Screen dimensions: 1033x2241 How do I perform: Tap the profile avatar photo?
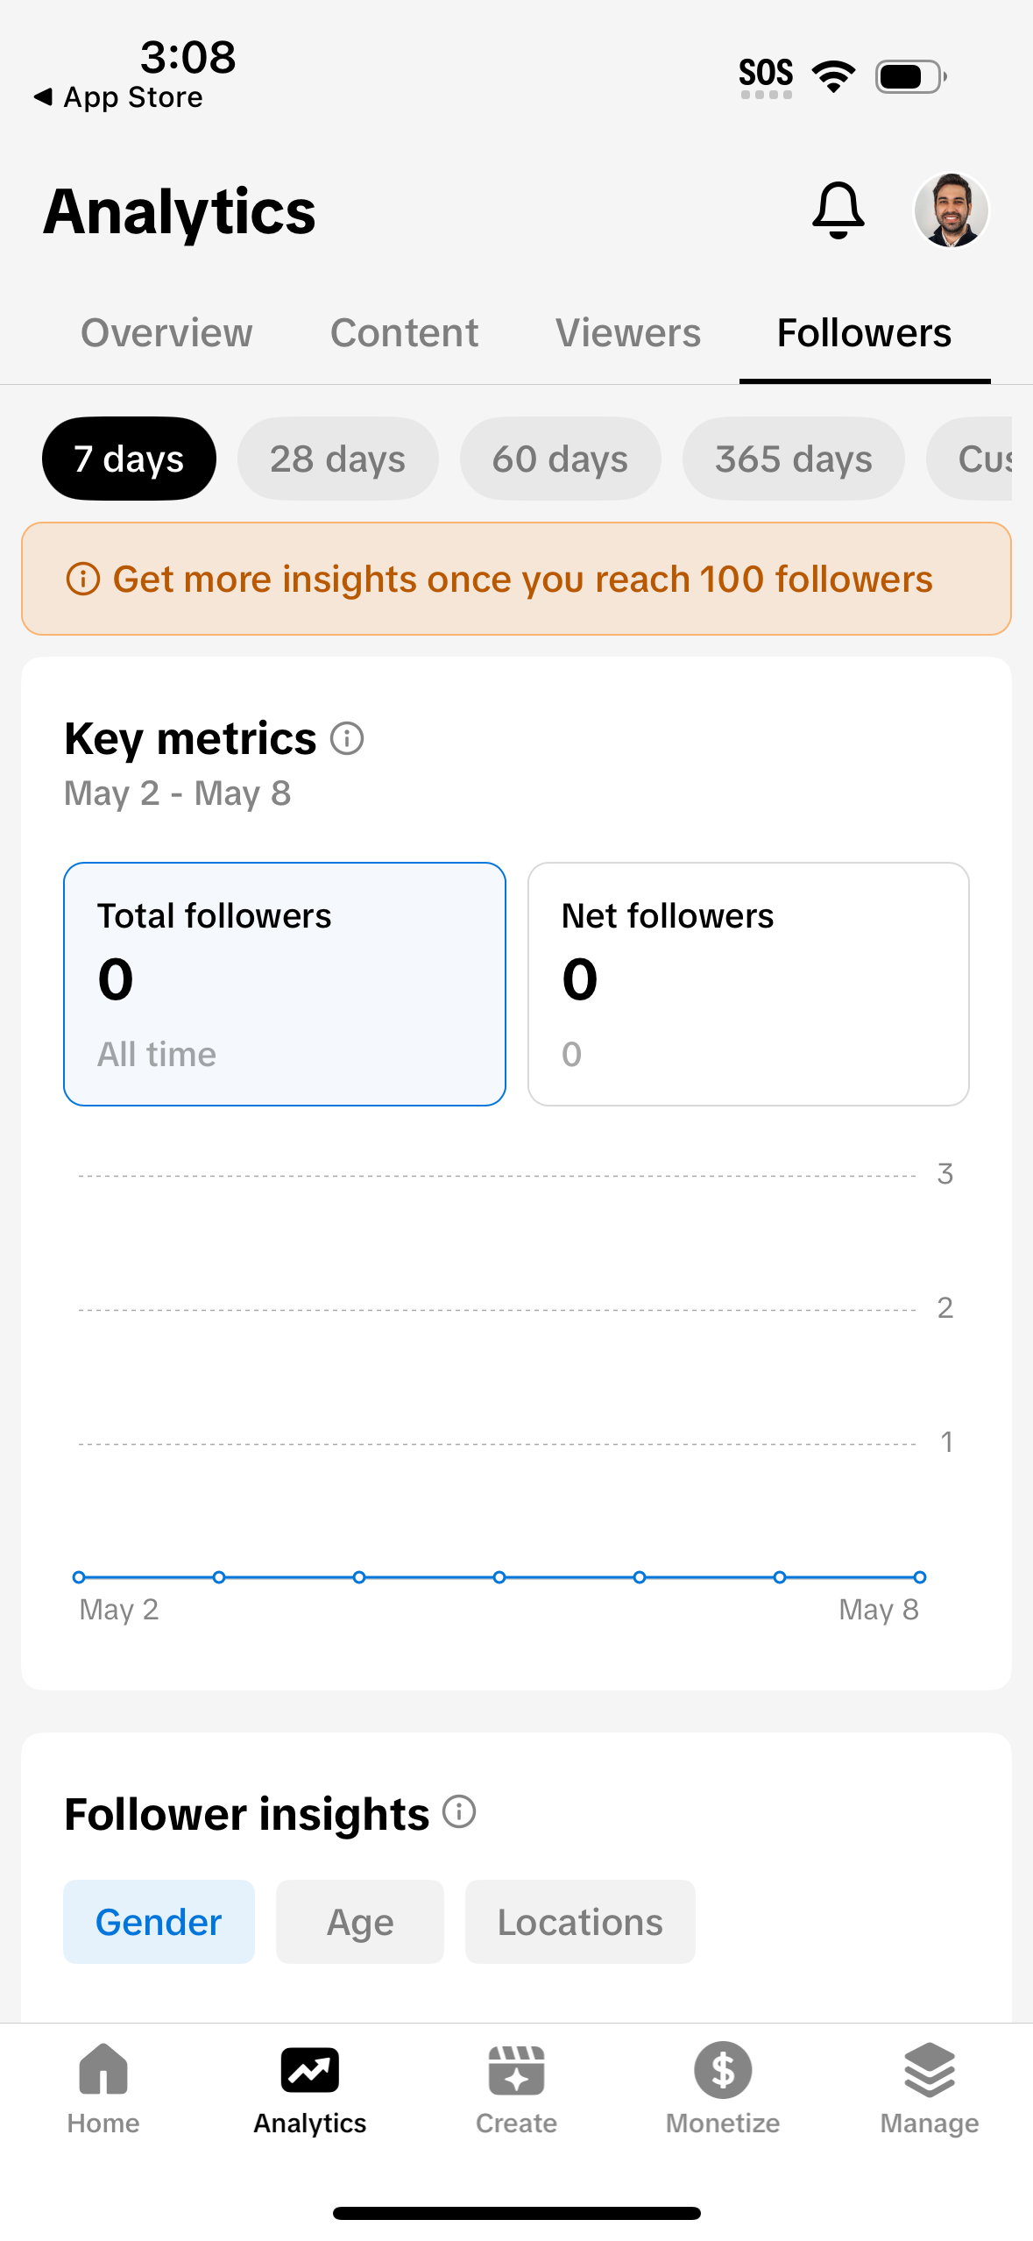point(951,210)
